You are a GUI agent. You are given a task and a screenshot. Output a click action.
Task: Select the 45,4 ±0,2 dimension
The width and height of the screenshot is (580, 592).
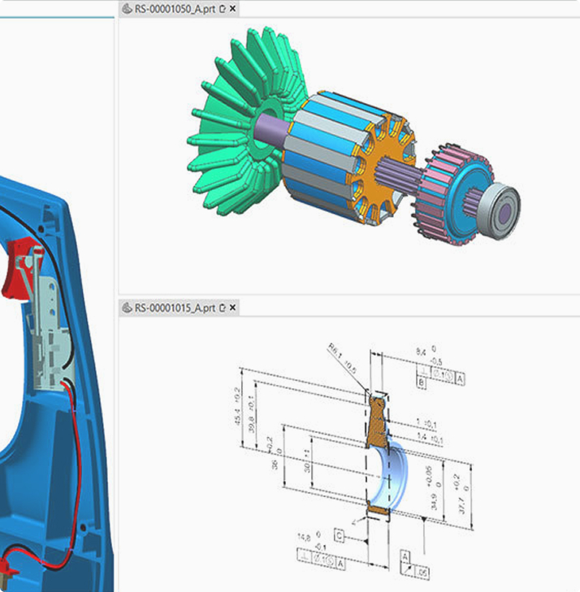point(237,406)
